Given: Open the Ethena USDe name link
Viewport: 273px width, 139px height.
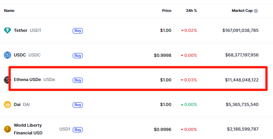Looking at the screenshot, I should click(27, 79).
